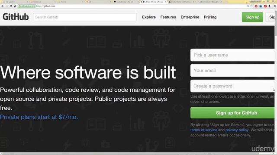
Task: Click the browser home icon
Action: click(x=15, y=6)
